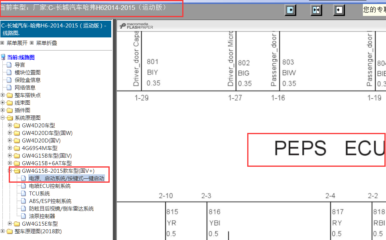Expand the GW4D20车型 folder

10,125
